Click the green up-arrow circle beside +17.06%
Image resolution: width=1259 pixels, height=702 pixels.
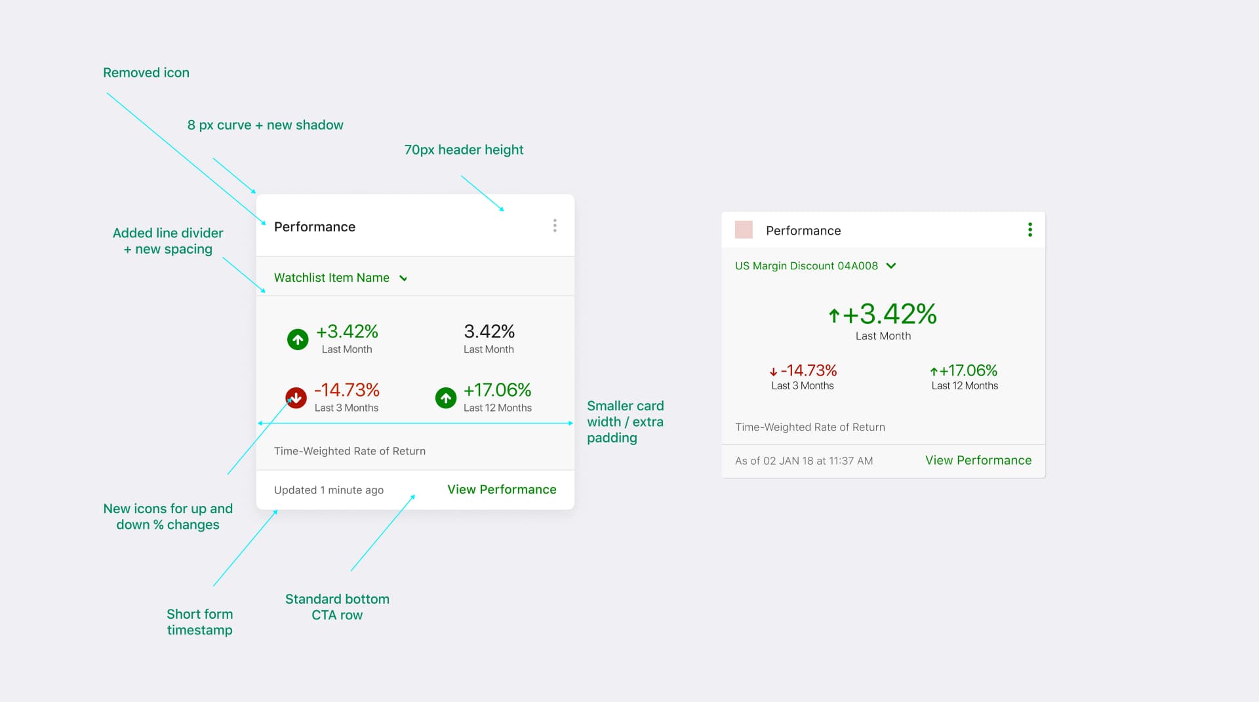446,398
